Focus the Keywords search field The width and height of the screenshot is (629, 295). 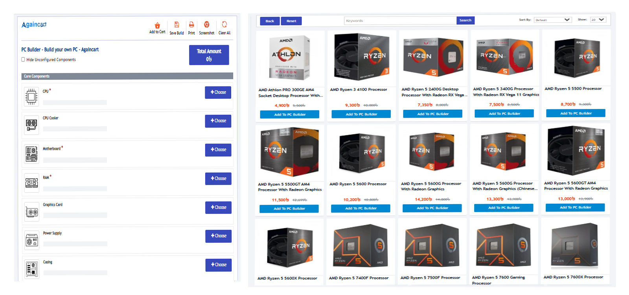(400, 20)
